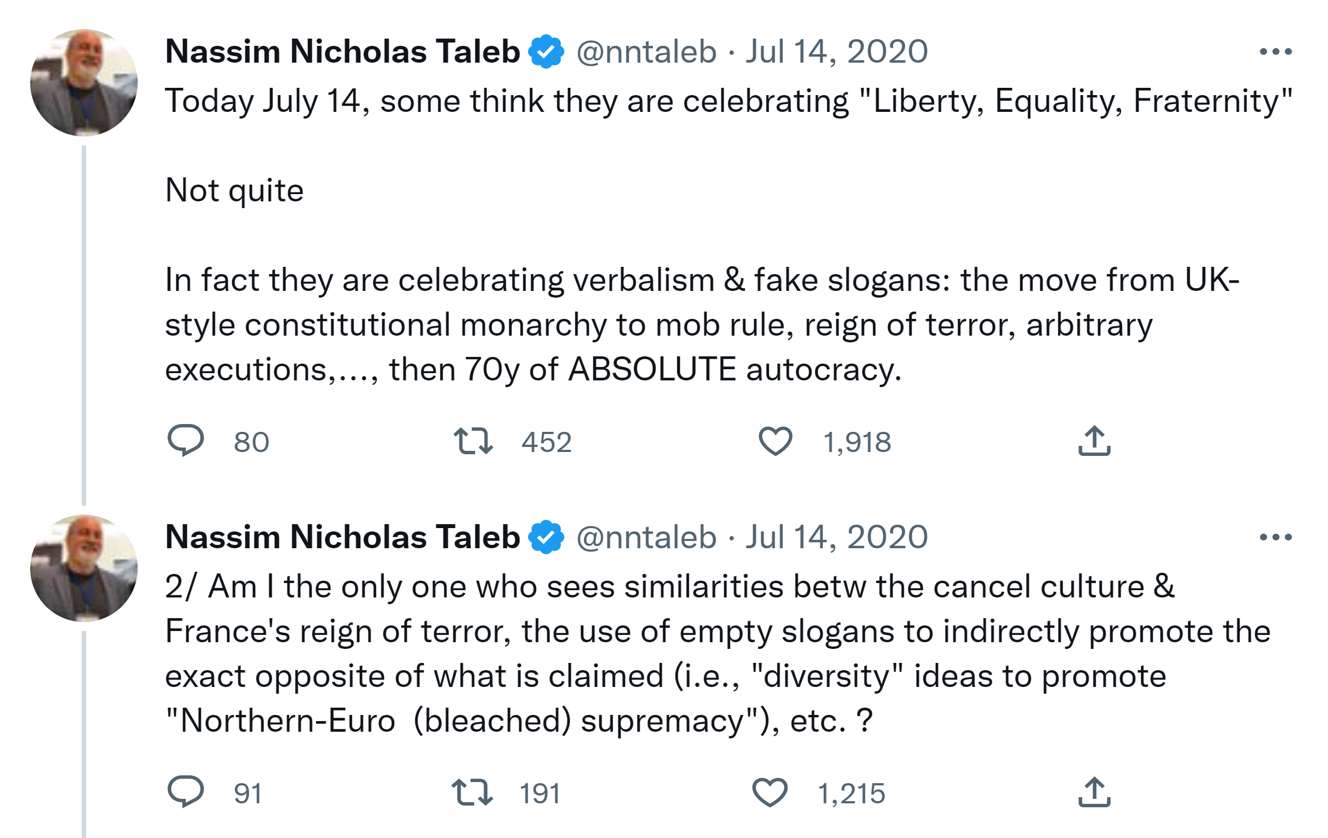This screenshot has height=838, width=1328.
Task: Open the second tweet's profile avatar
Action: pos(84,568)
